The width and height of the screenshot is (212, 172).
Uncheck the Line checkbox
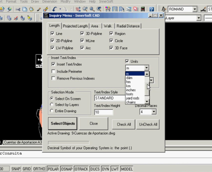tap(52, 34)
